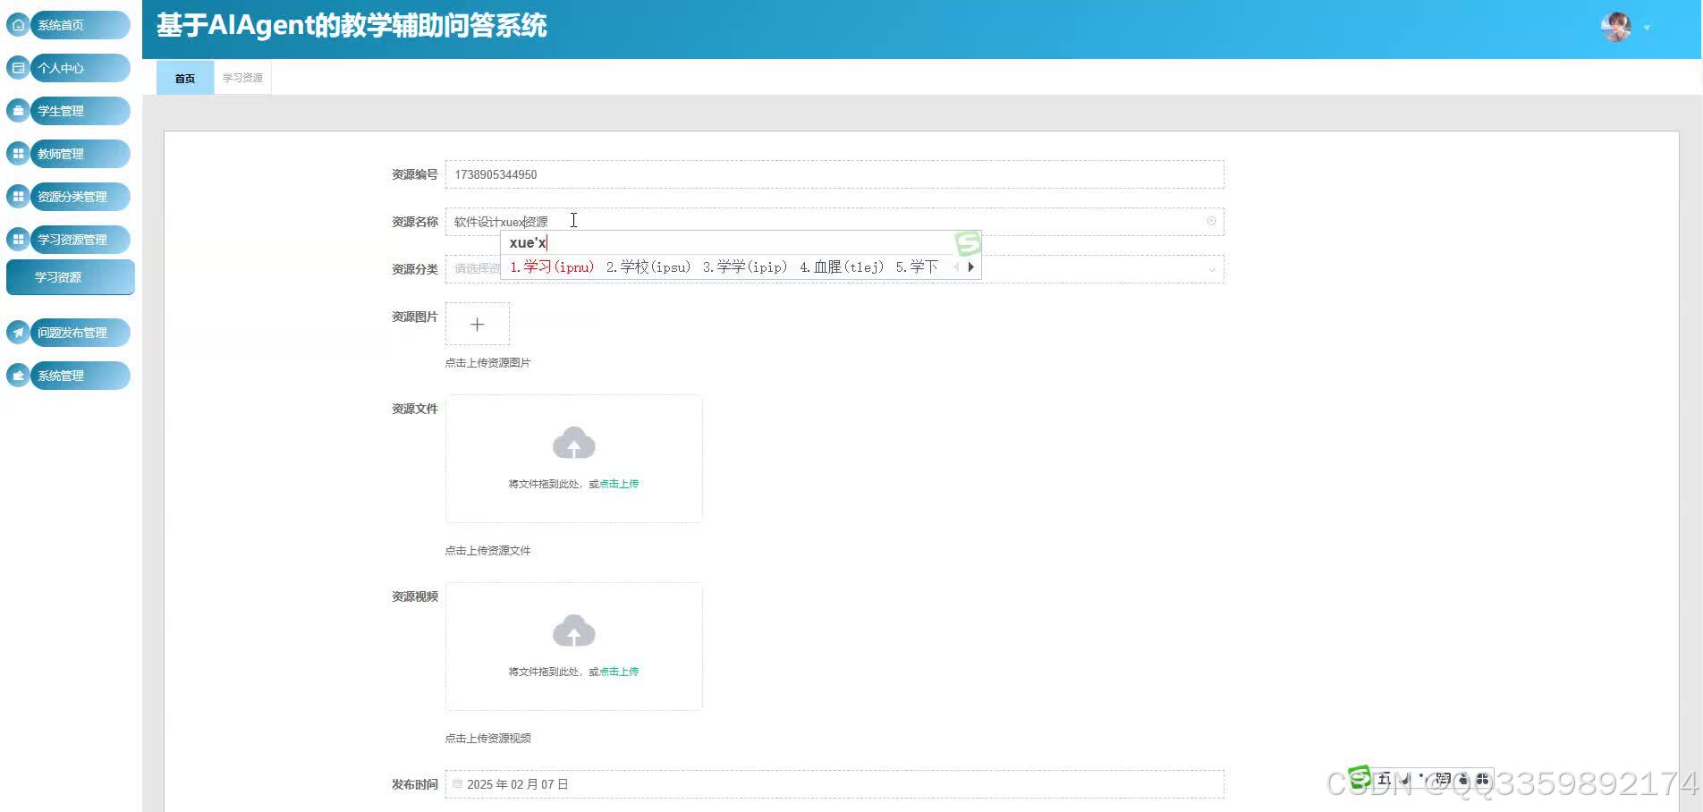Select the 系统管理 sidebar icon
Viewport: 1703px width, 812px height.
coord(18,376)
